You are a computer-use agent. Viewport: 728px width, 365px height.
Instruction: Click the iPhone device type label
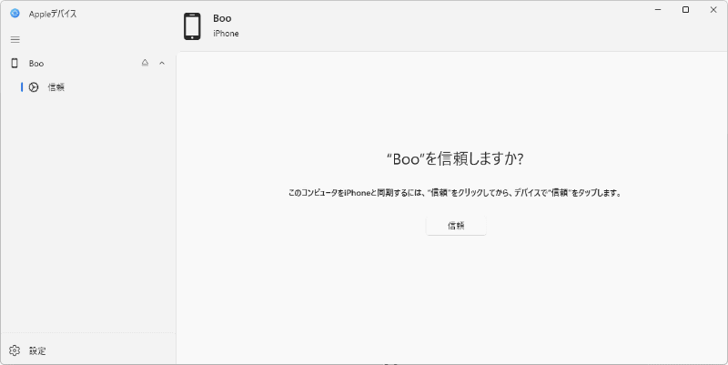tap(226, 34)
